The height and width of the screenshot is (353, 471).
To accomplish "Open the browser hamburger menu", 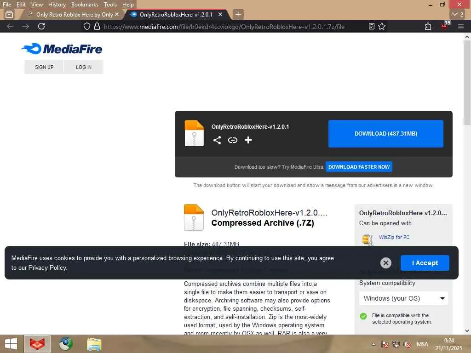I will point(461,26).
